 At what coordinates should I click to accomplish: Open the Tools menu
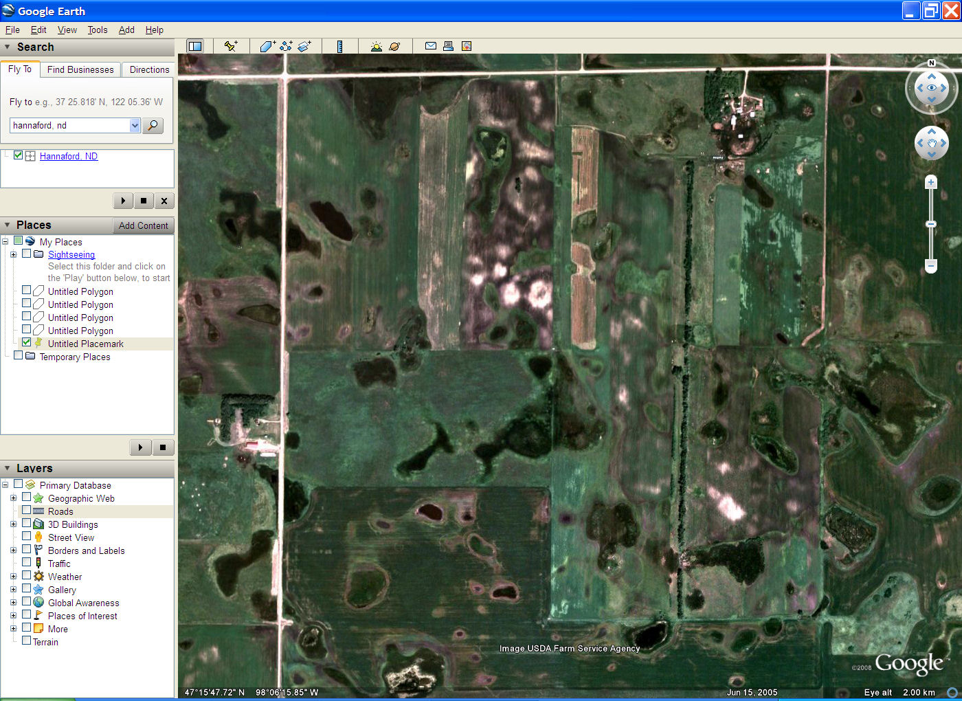pyautogui.click(x=98, y=30)
